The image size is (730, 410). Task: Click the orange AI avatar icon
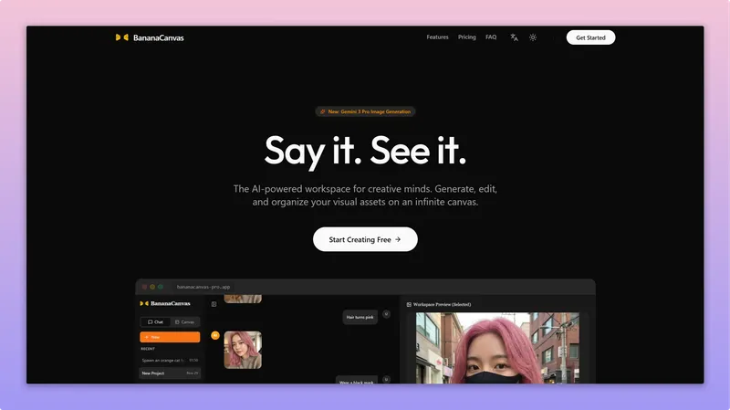point(215,335)
